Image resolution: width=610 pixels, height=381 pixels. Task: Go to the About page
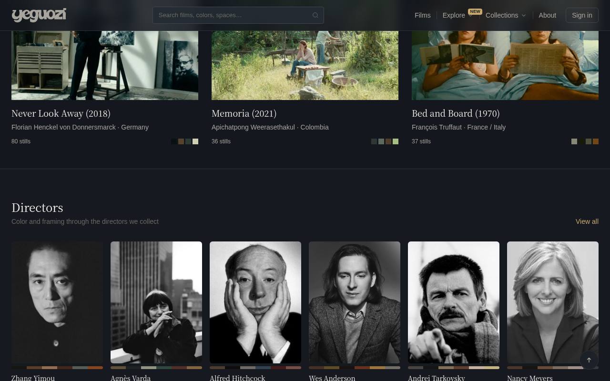(548, 15)
